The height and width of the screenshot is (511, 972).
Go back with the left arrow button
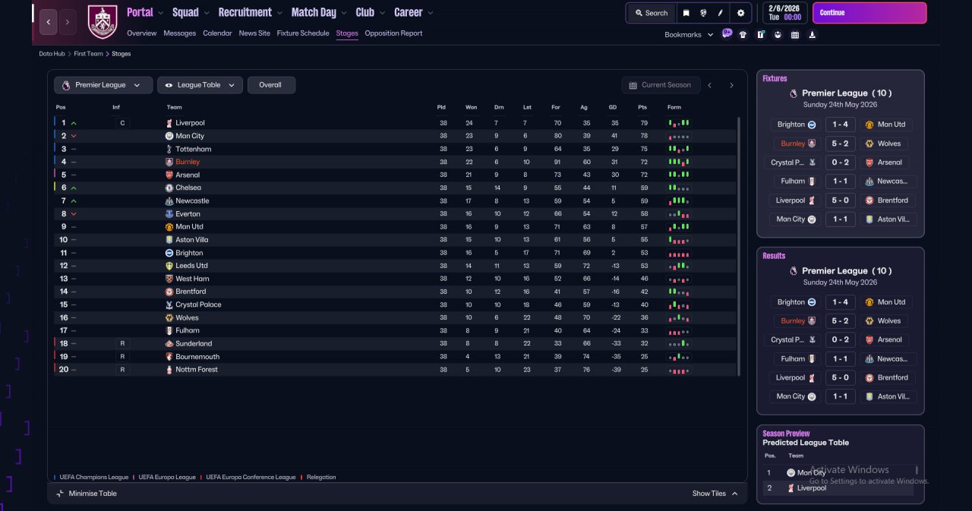[x=49, y=22]
